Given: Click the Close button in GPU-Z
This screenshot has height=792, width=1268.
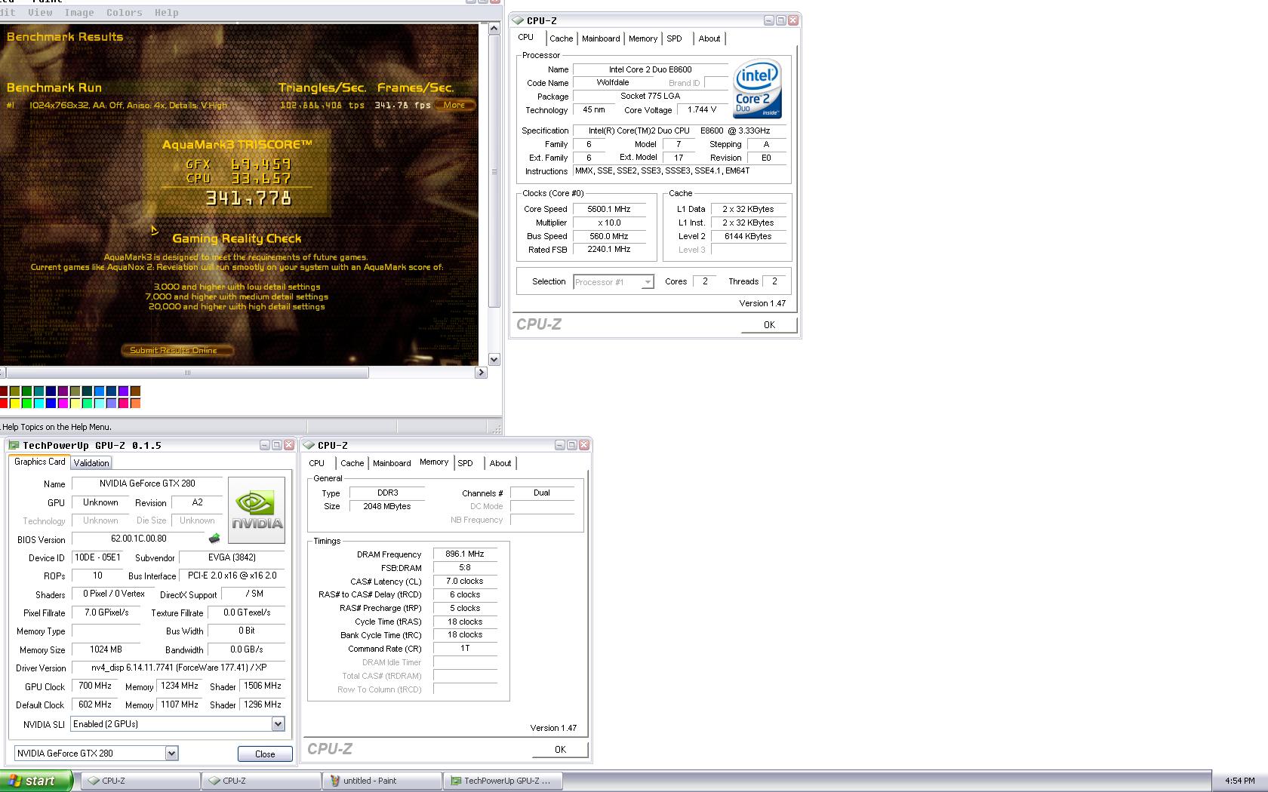Looking at the screenshot, I should [265, 754].
